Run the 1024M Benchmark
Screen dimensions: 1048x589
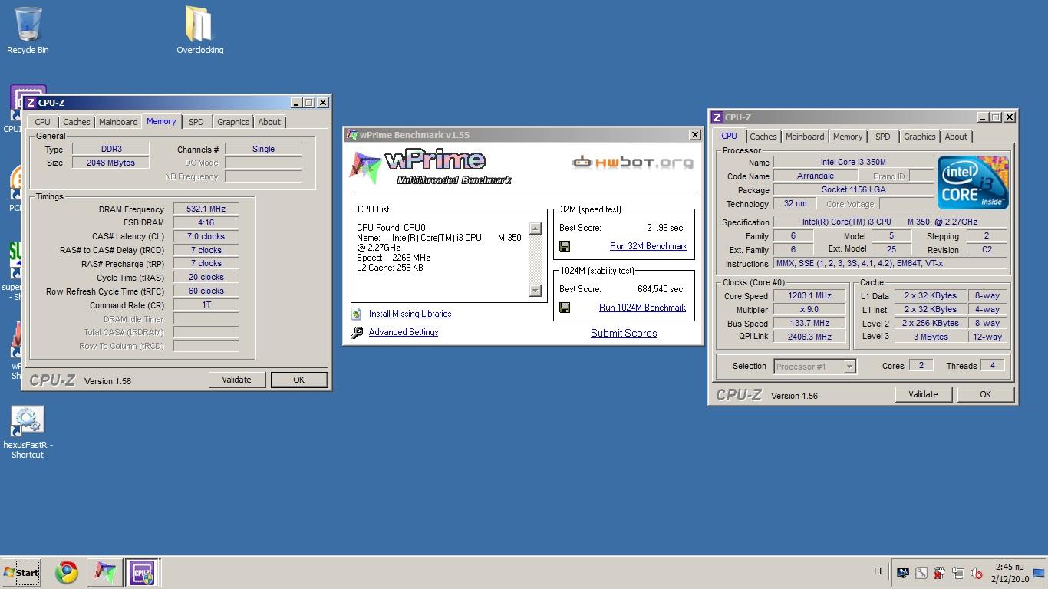point(642,308)
